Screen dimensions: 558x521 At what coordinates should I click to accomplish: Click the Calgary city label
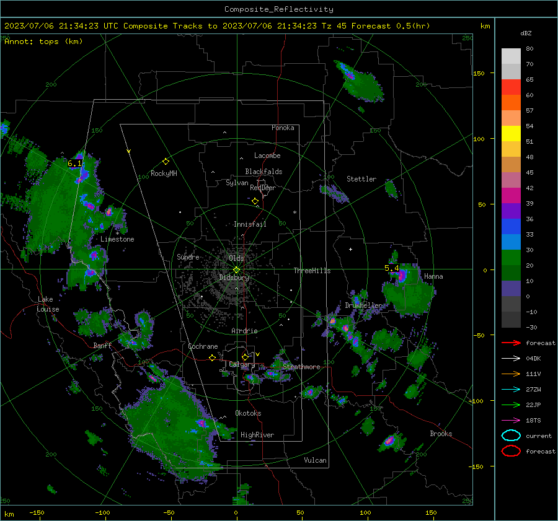(x=242, y=364)
